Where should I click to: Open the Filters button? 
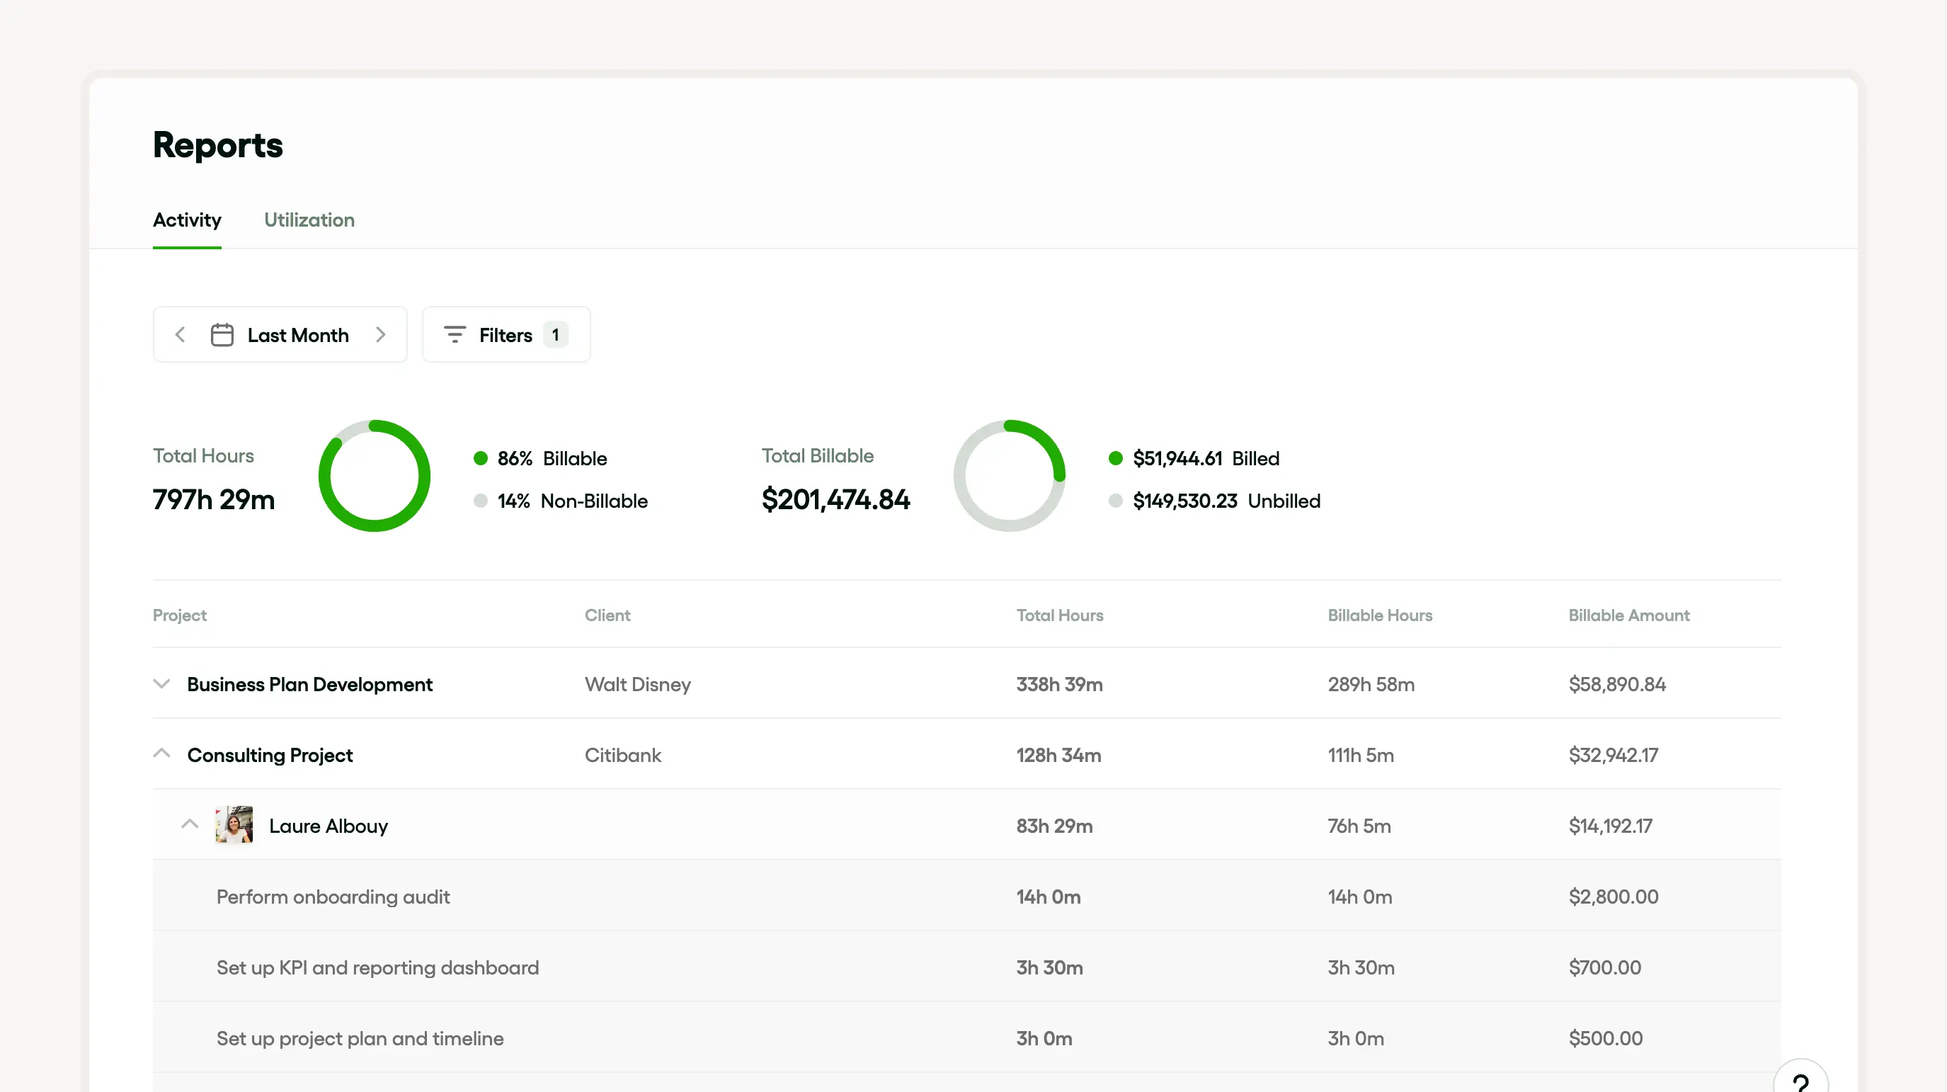(506, 334)
